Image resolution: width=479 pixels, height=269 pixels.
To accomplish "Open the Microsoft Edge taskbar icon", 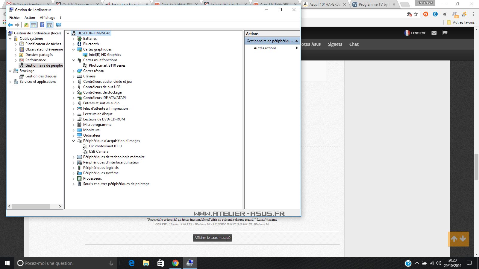I will click(131, 263).
